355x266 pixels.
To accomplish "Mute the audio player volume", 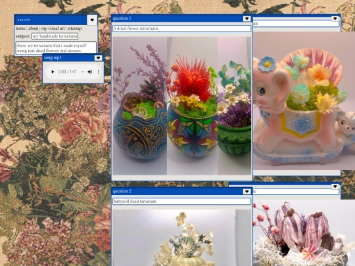I will (x=90, y=72).
